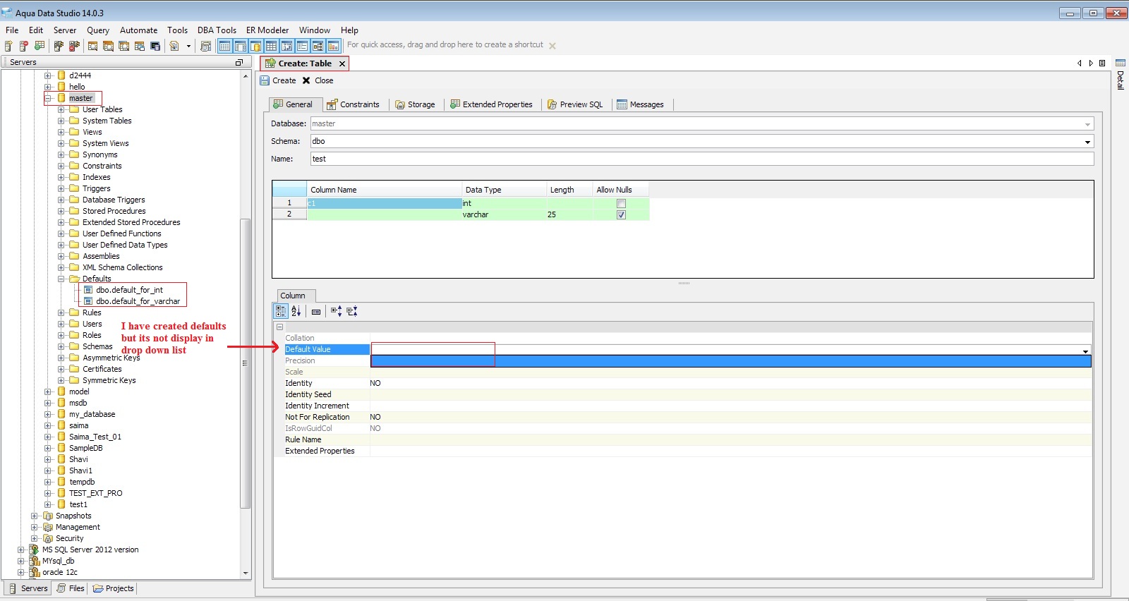This screenshot has width=1129, height=601.
Task: Click the Rule Name property row
Action: pos(682,439)
